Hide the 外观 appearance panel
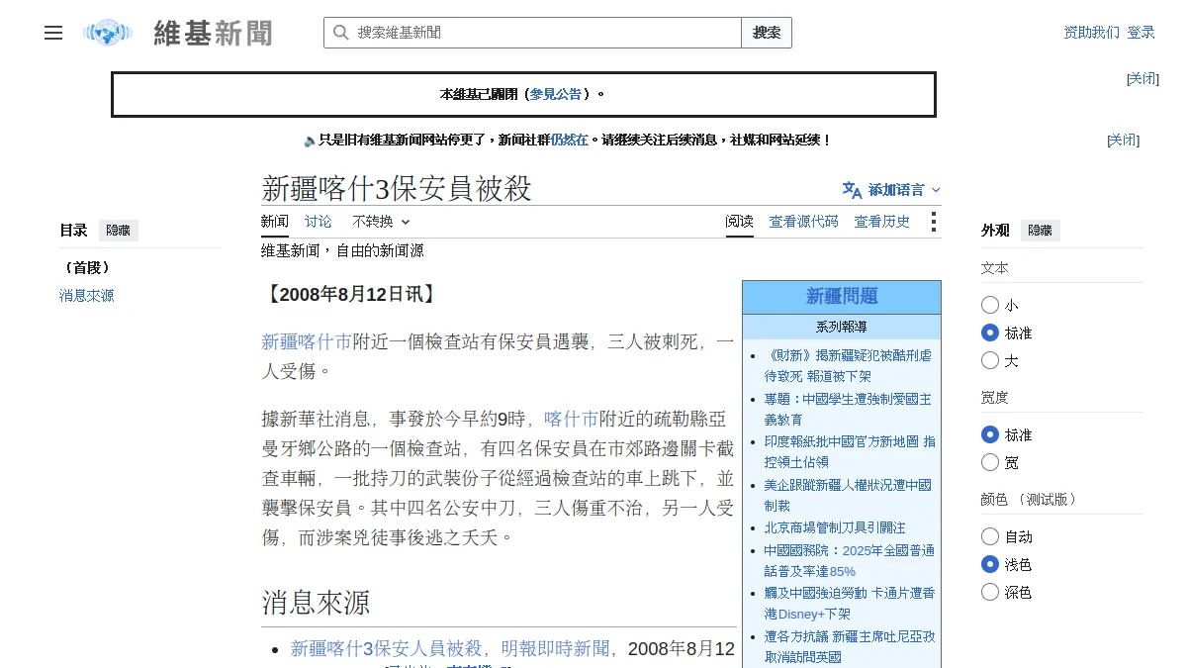 click(x=1041, y=231)
